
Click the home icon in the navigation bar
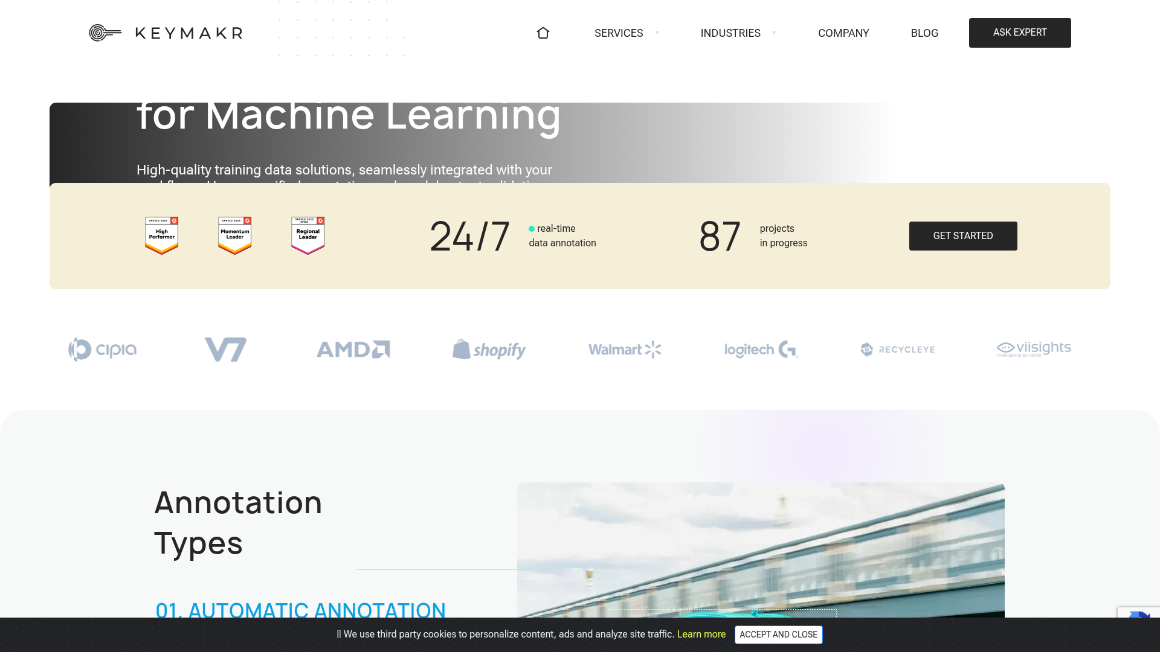pos(543,33)
